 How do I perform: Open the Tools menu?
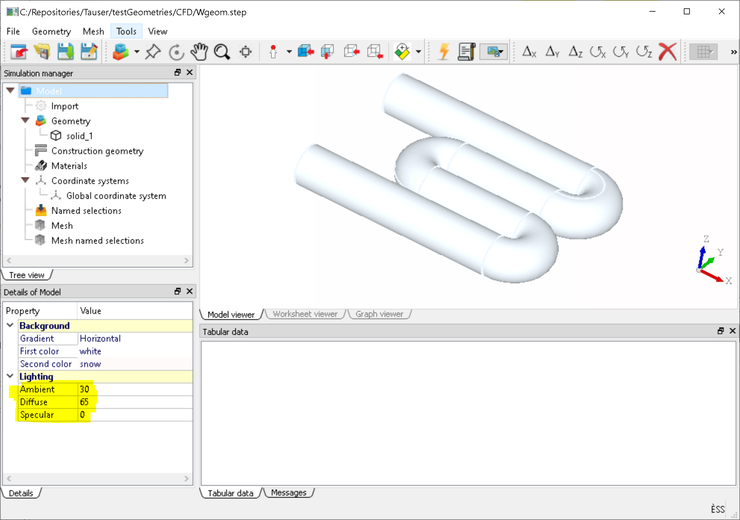coord(126,31)
